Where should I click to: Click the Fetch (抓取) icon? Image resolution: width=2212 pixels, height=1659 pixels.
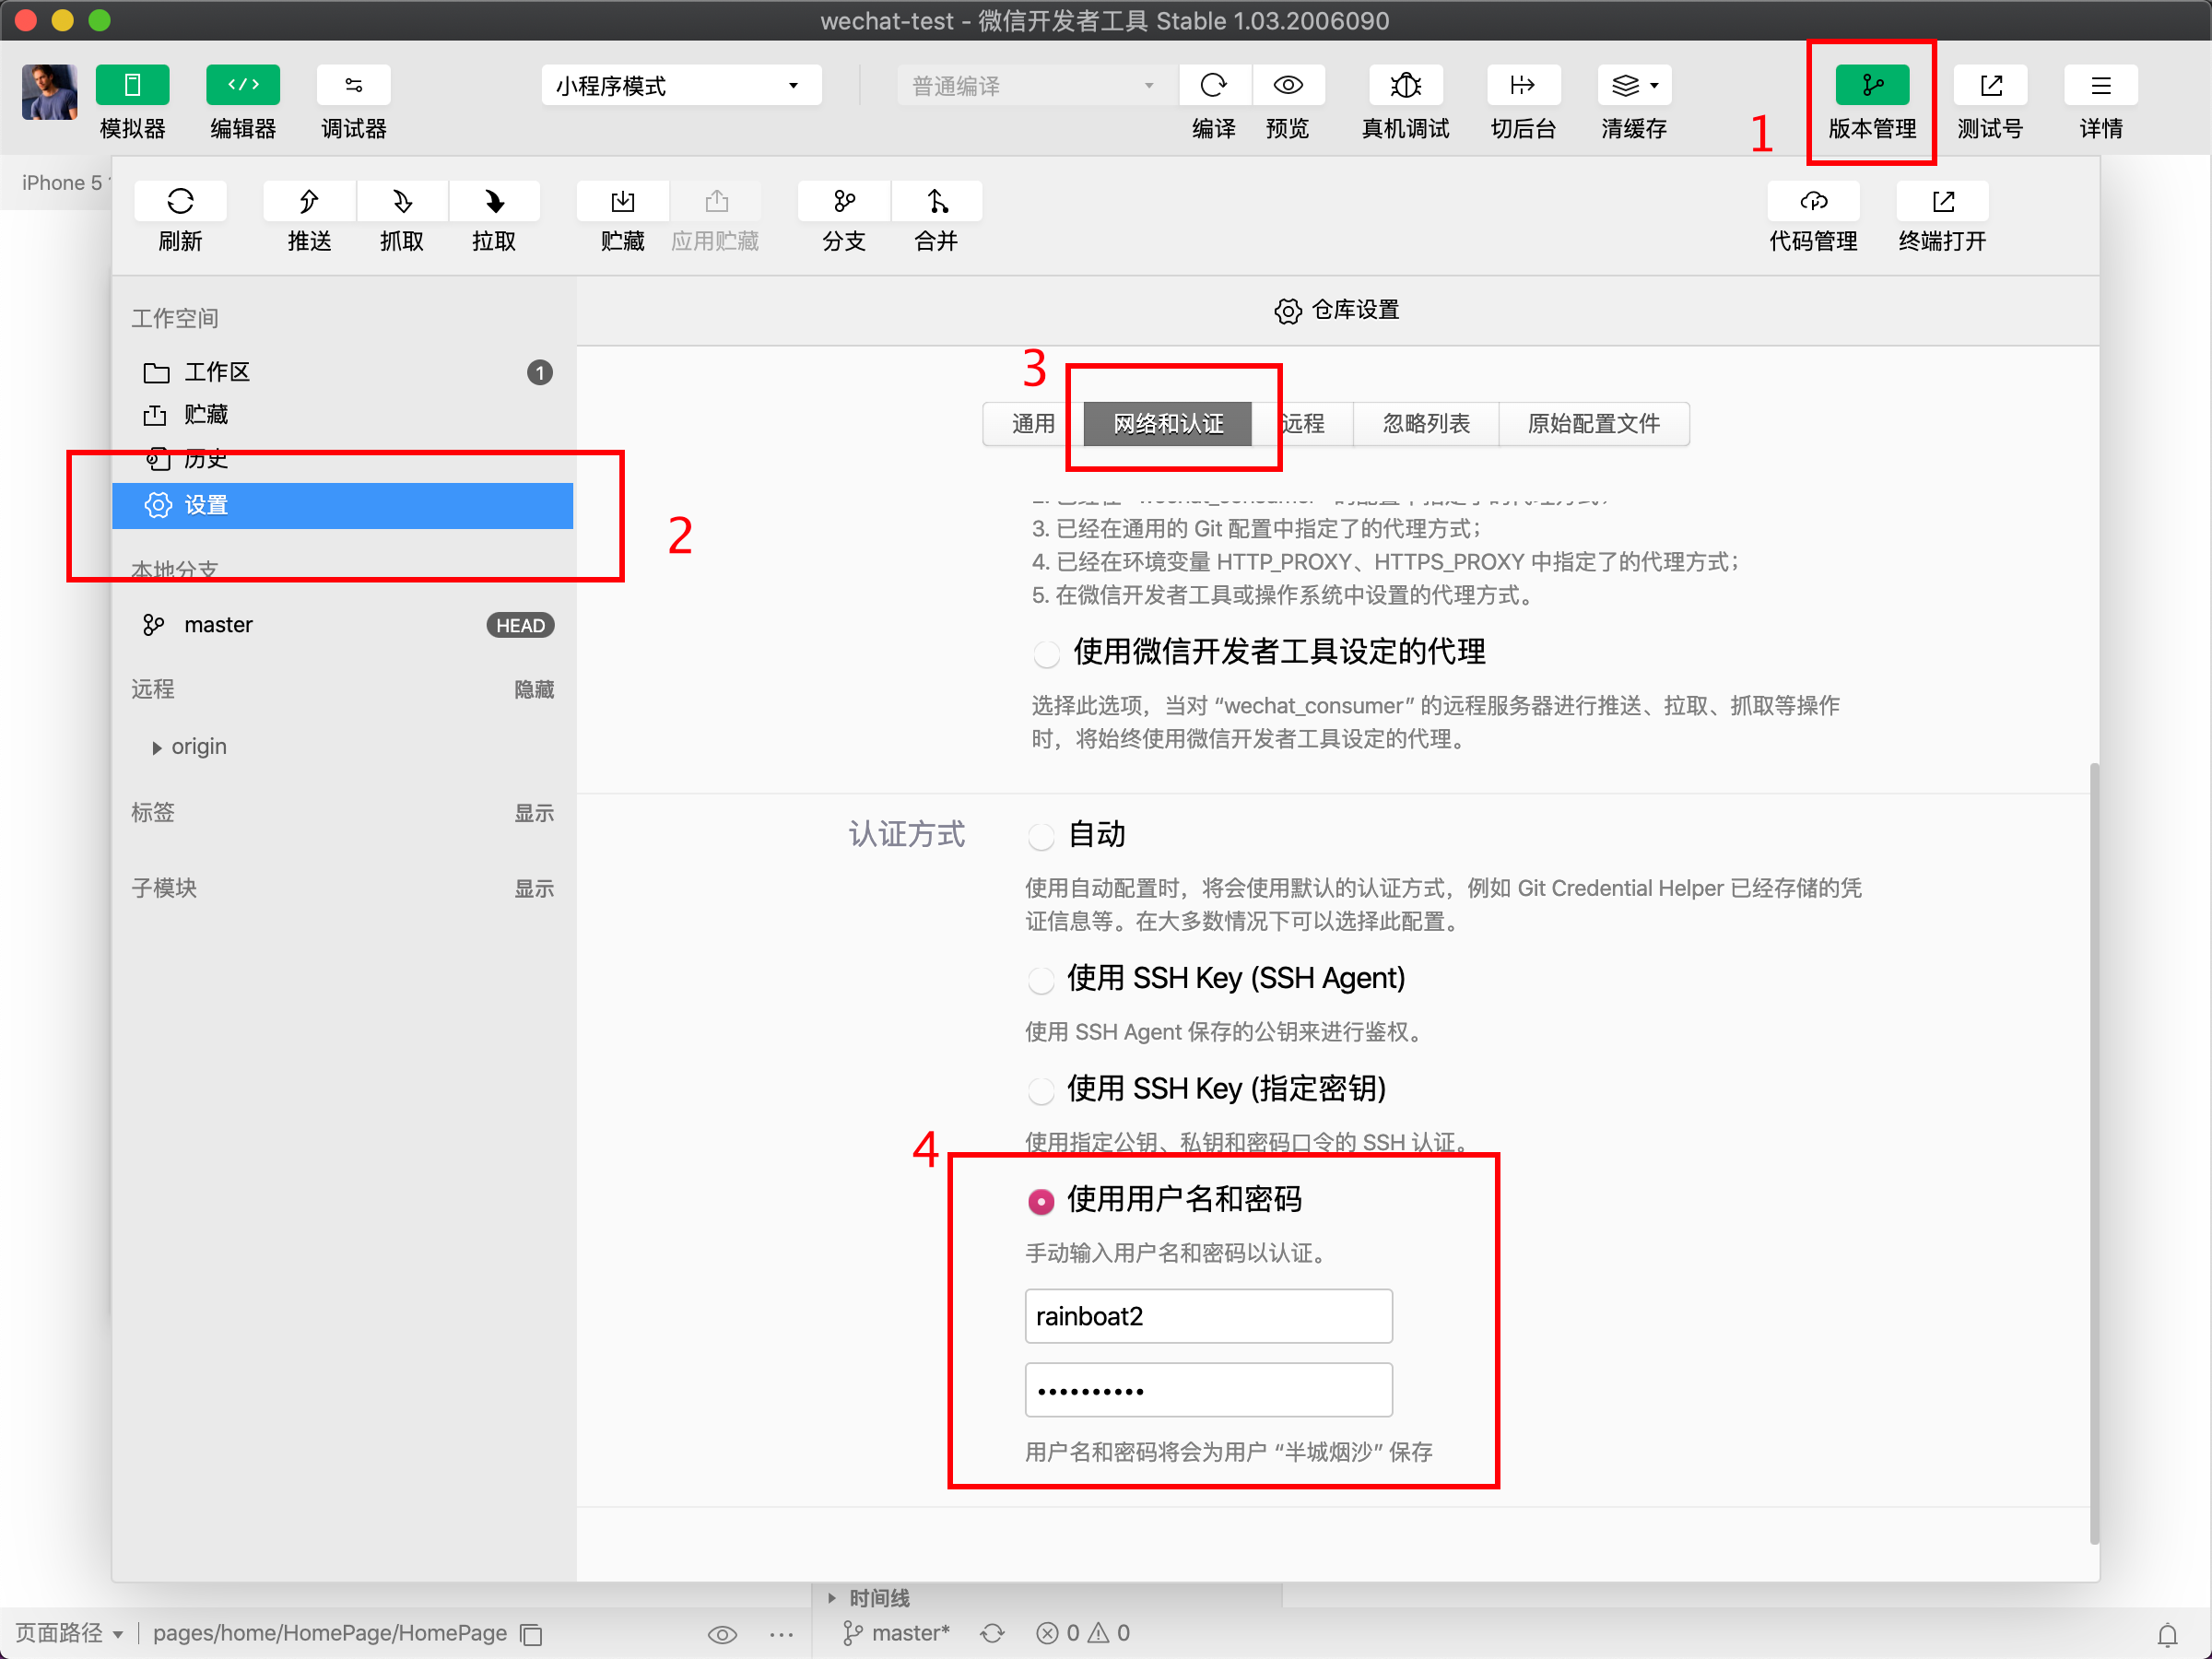pos(402,201)
